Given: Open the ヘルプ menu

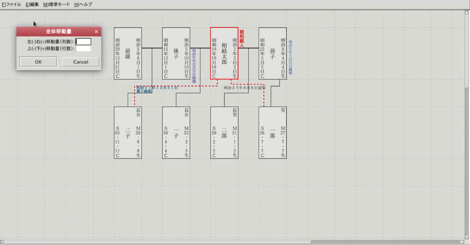Looking at the screenshot, I should pos(83,4).
